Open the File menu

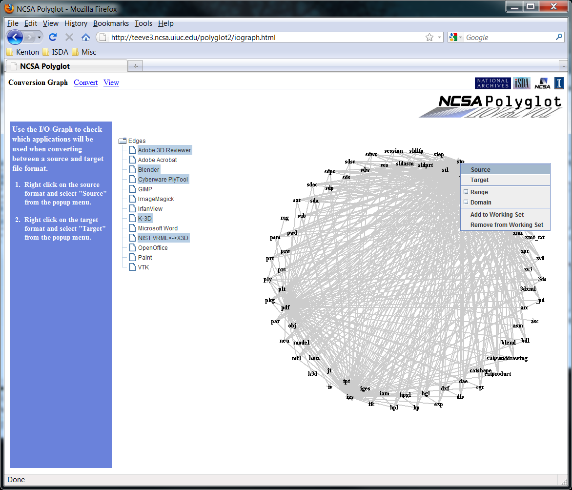[13, 23]
